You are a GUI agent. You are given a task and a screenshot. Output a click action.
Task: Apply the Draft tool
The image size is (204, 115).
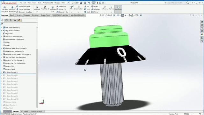87,9
